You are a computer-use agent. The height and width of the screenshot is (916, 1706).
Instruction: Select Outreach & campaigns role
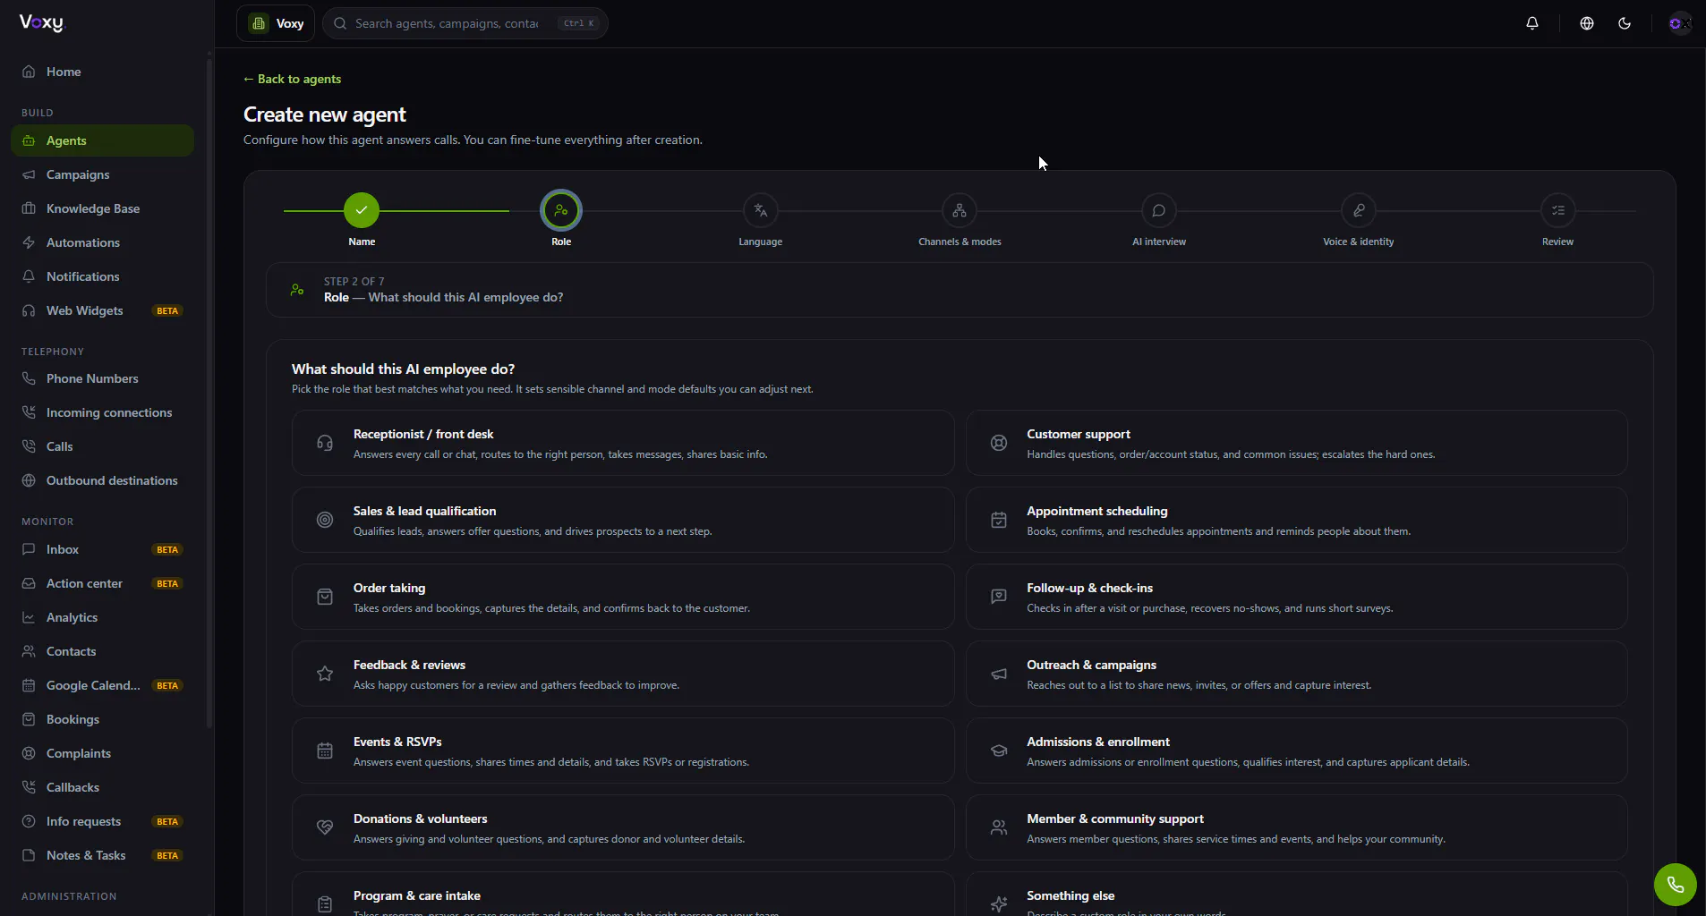pos(1296,674)
